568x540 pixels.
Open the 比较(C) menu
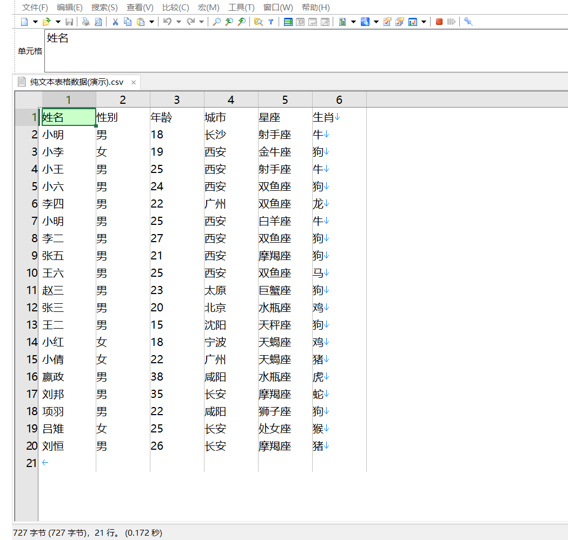175,8
